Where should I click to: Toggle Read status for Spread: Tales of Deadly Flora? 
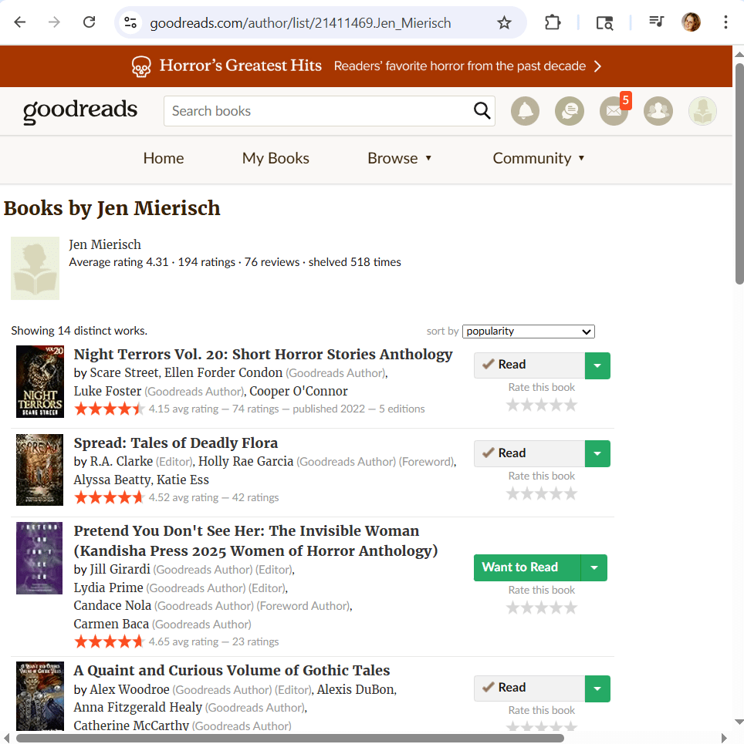pyautogui.click(x=529, y=453)
